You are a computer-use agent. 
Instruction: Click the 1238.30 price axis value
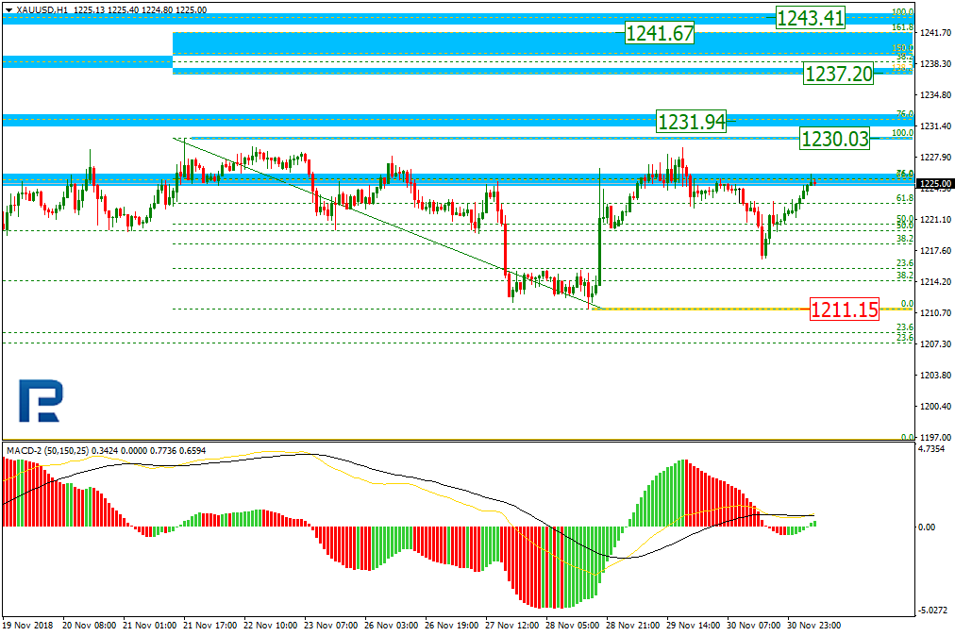pyautogui.click(x=936, y=63)
